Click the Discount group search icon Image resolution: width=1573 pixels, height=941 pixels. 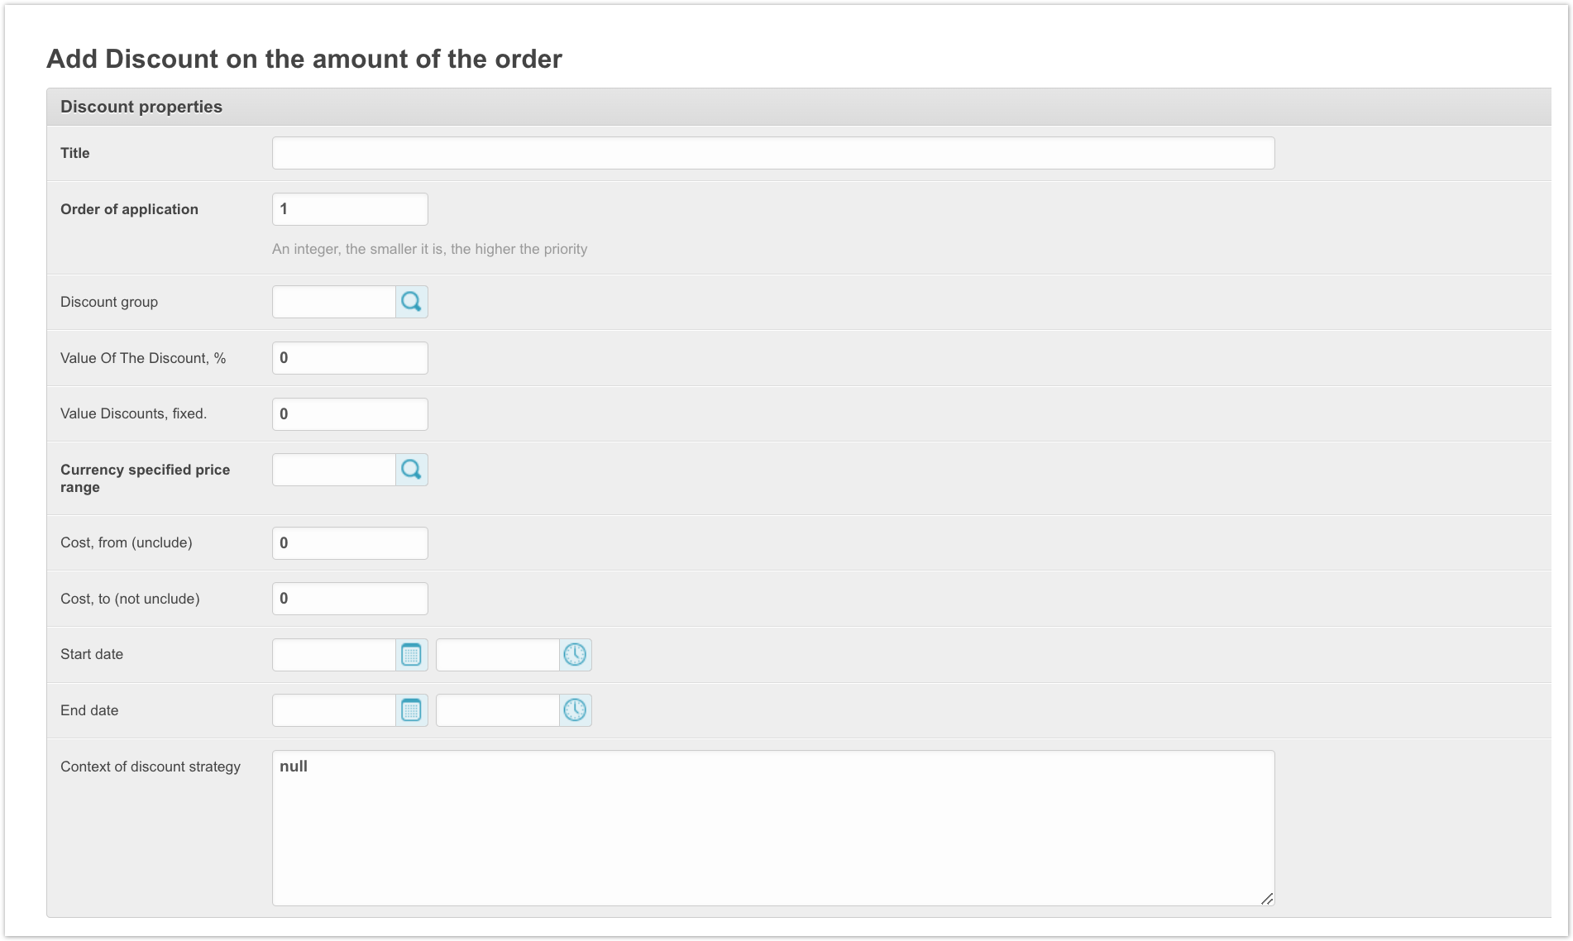411,302
